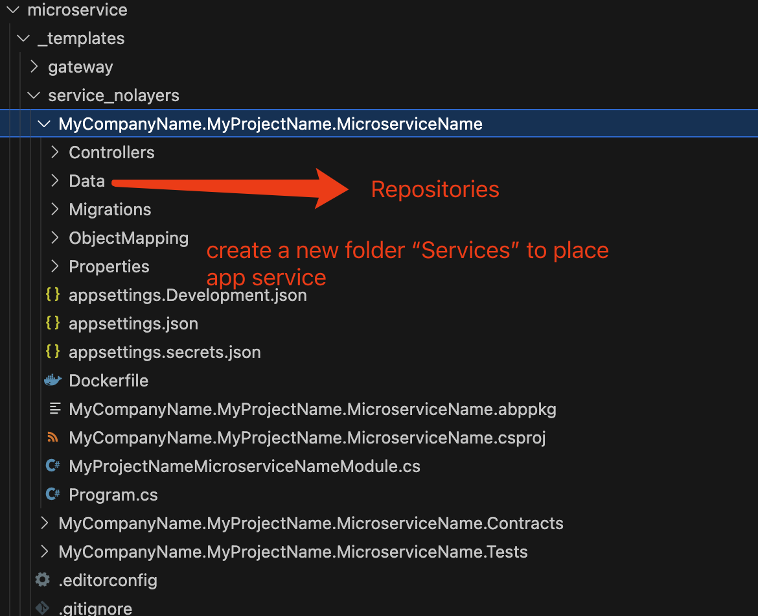Viewport: 758px width, 616px height.
Task: Select the Properties folder
Action: 109,267
